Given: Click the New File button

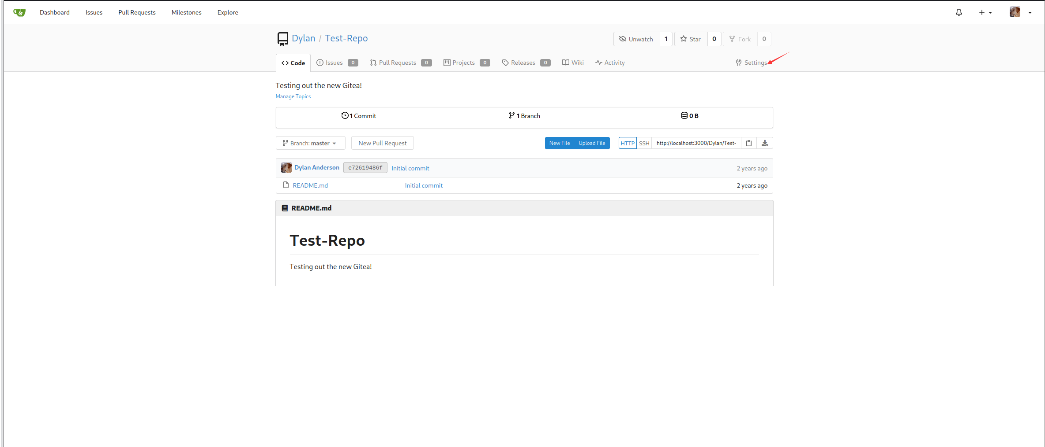Looking at the screenshot, I should tap(559, 143).
